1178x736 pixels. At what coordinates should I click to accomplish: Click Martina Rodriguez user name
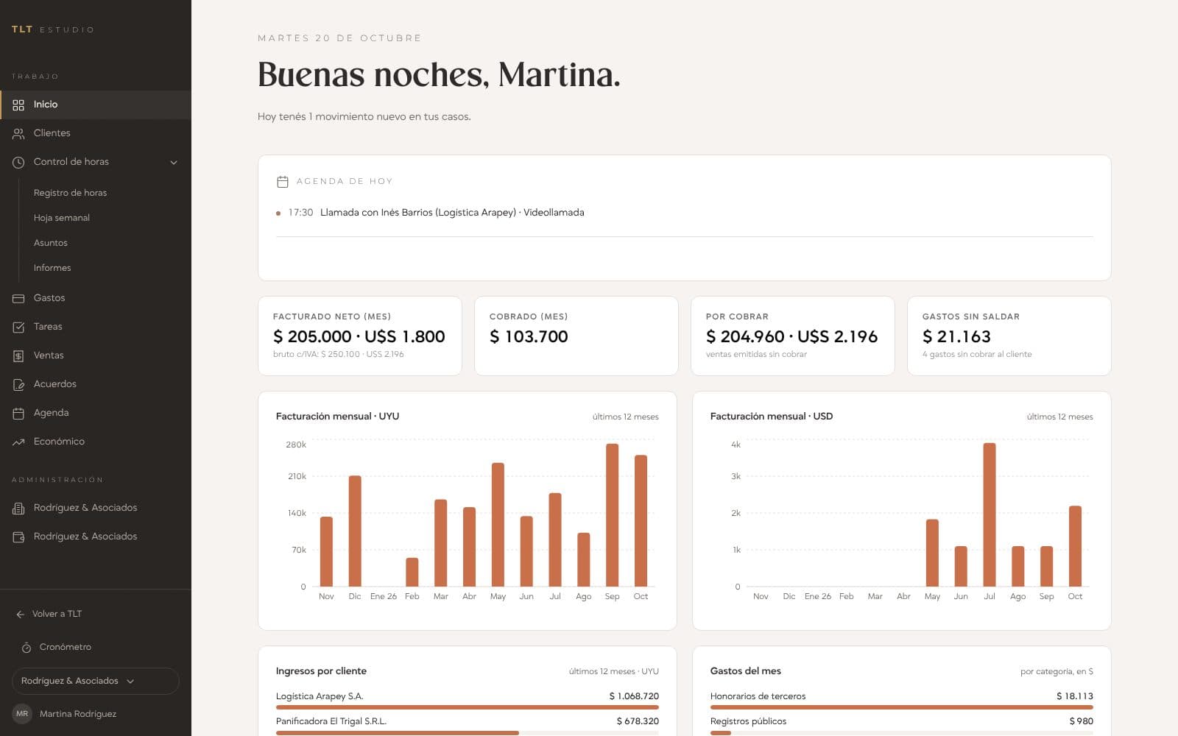tap(78, 714)
